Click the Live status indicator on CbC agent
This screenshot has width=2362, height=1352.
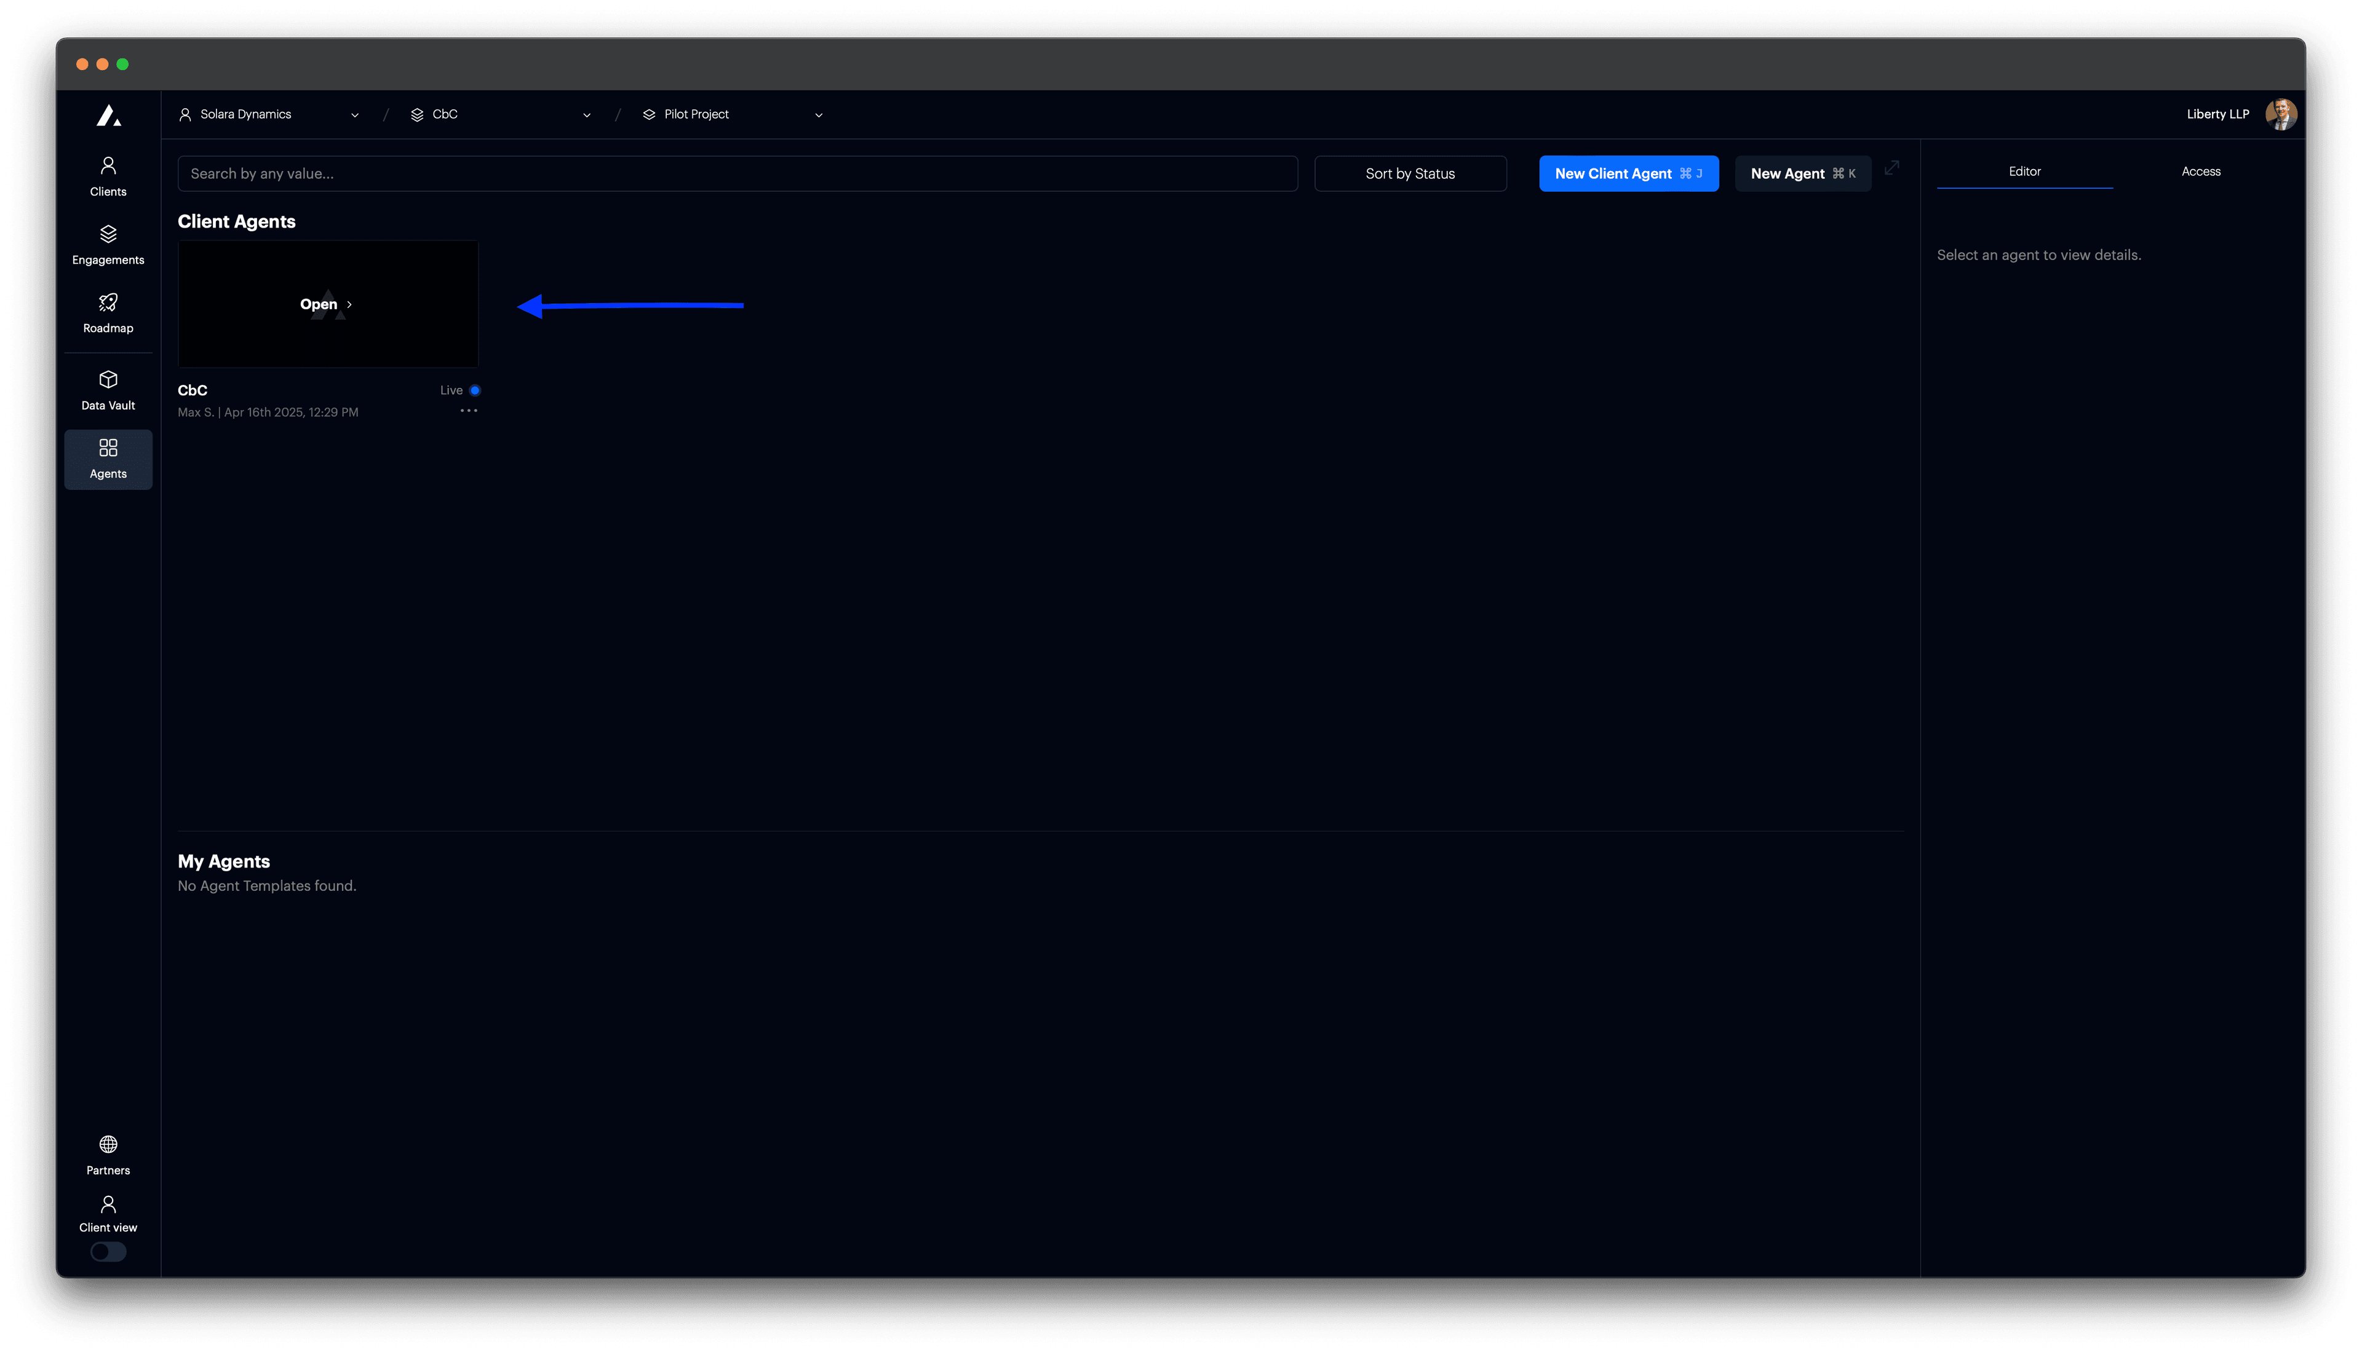474,390
